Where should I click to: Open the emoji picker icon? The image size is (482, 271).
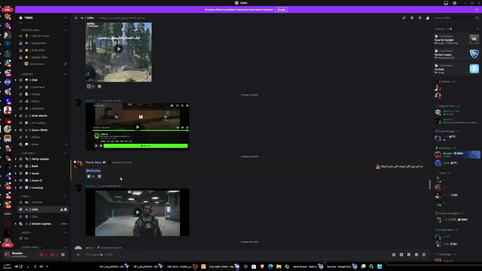coord(416,254)
